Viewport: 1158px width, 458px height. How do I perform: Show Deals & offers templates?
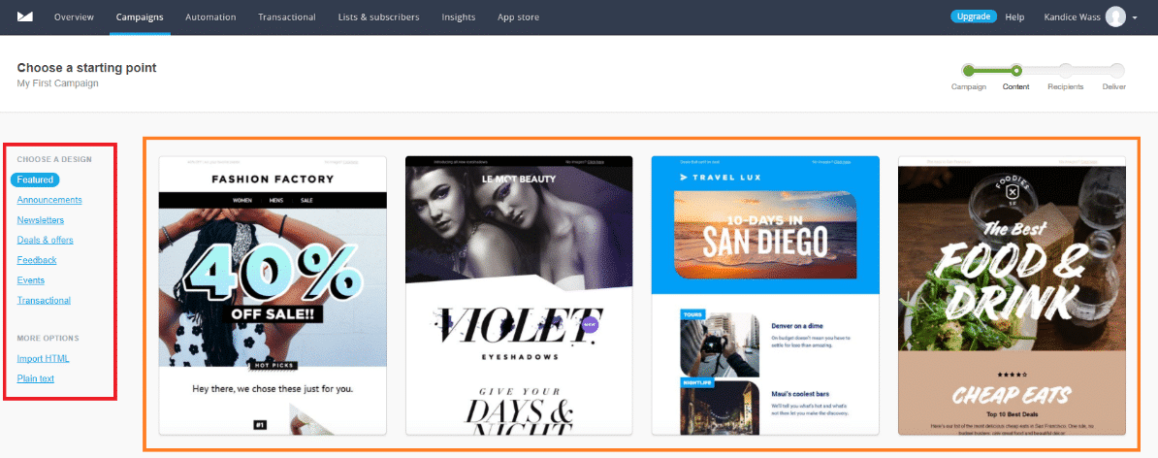45,240
